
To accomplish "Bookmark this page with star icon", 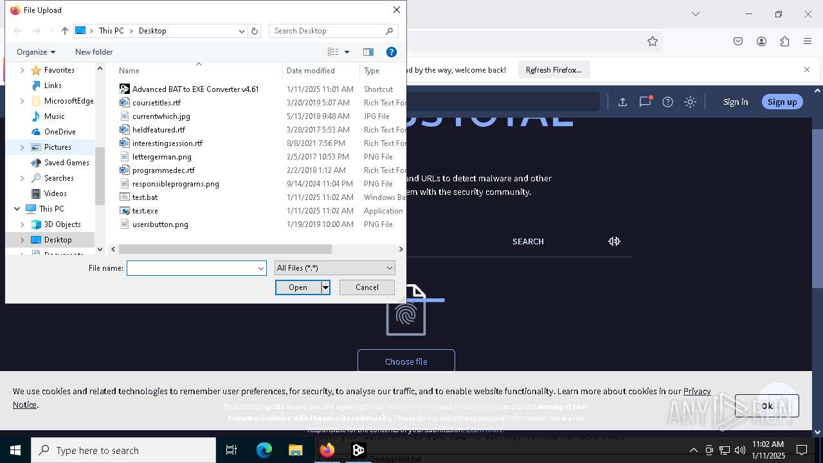I will point(653,41).
